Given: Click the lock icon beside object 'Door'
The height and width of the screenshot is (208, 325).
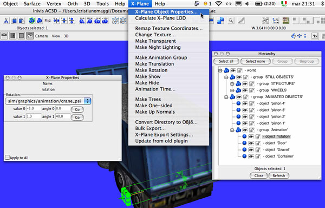Looking at the screenshot, I should coord(258,143).
